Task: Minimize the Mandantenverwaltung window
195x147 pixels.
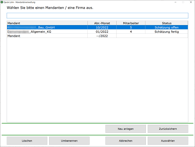Action: [175, 2]
